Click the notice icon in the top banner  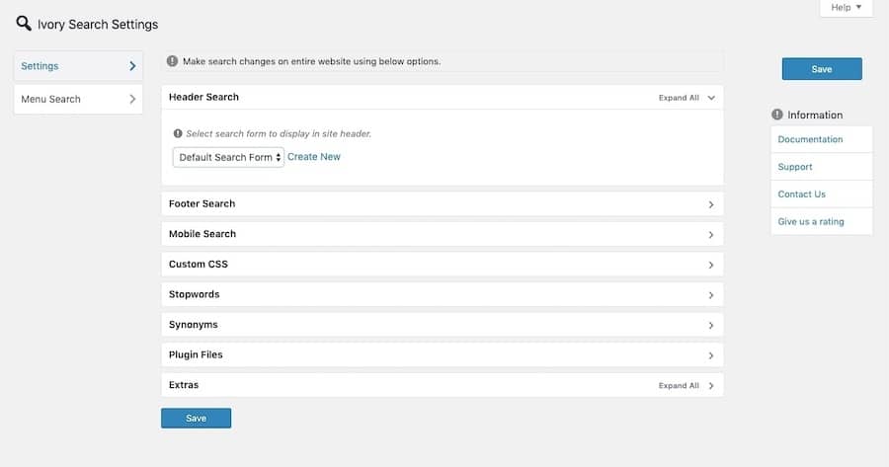pos(173,61)
